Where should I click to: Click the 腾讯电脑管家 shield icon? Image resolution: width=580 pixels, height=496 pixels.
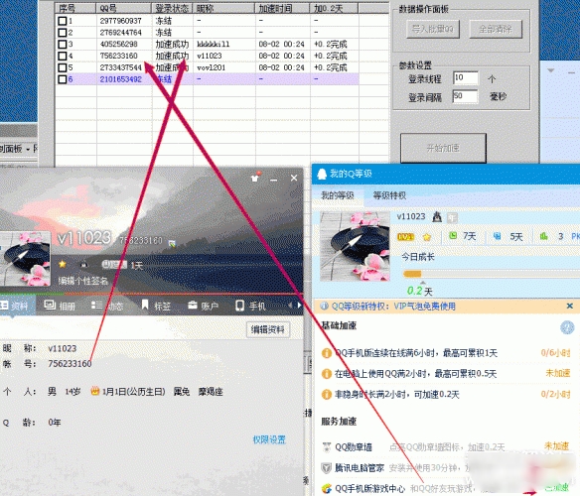click(x=326, y=468)
